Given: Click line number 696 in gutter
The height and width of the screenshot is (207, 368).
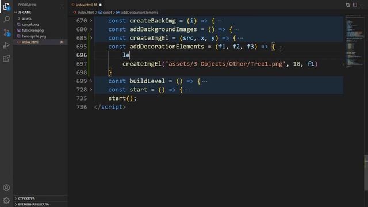Looking at the screenshot, I should [x=82, y=55].
